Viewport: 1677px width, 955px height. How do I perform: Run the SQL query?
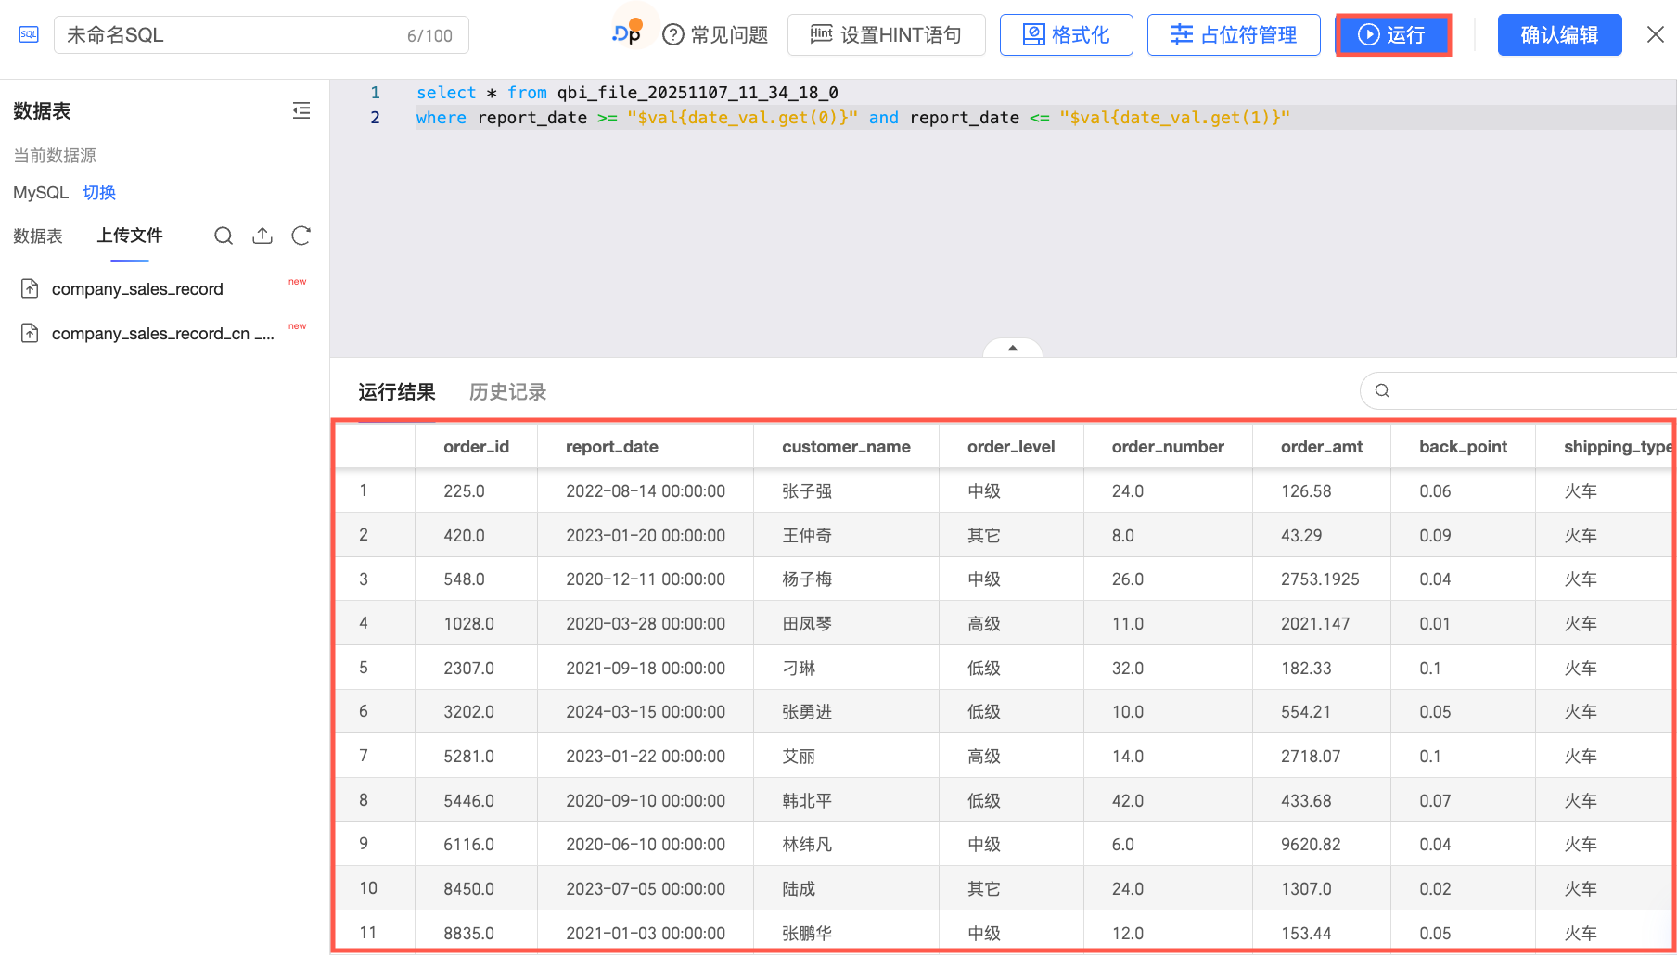pyautogui.click(x=1392, y=35)
